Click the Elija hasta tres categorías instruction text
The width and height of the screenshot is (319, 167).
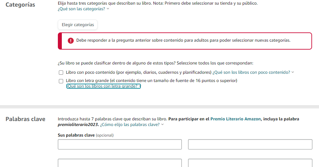pyautogui.click(x=158, y=3)
